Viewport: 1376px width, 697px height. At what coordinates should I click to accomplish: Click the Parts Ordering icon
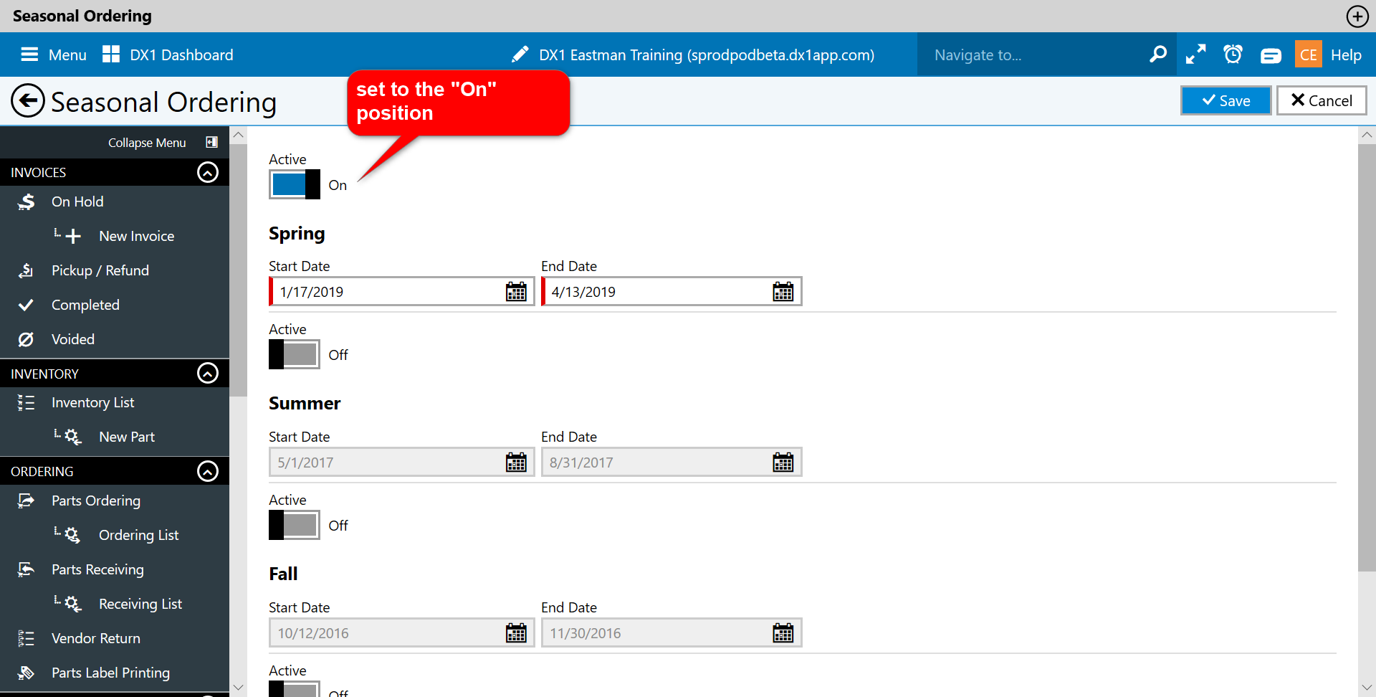pos(27,501)
